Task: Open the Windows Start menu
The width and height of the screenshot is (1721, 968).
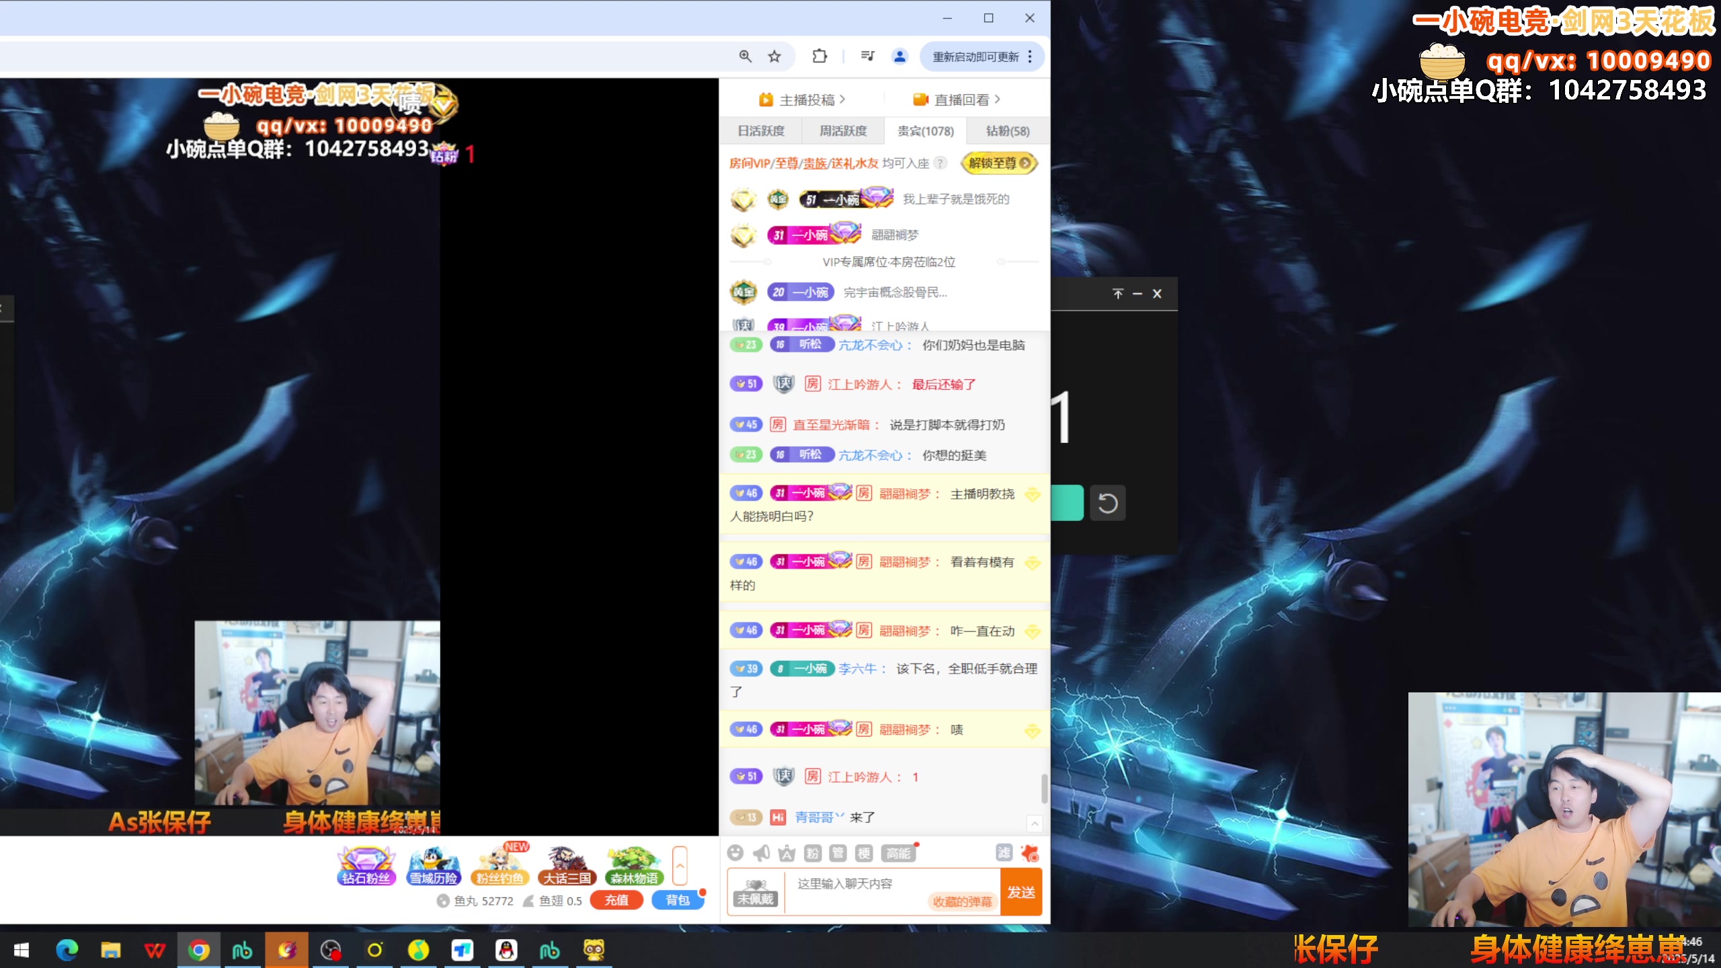Action: (21, 950)
